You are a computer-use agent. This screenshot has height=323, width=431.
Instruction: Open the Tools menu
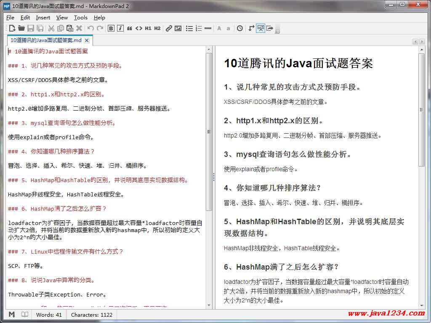[x=80, y=18]
